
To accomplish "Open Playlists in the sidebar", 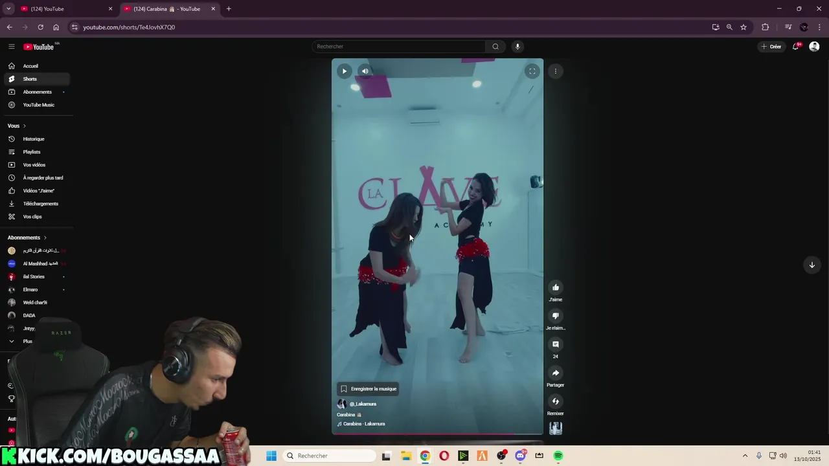I will [37, 152].
